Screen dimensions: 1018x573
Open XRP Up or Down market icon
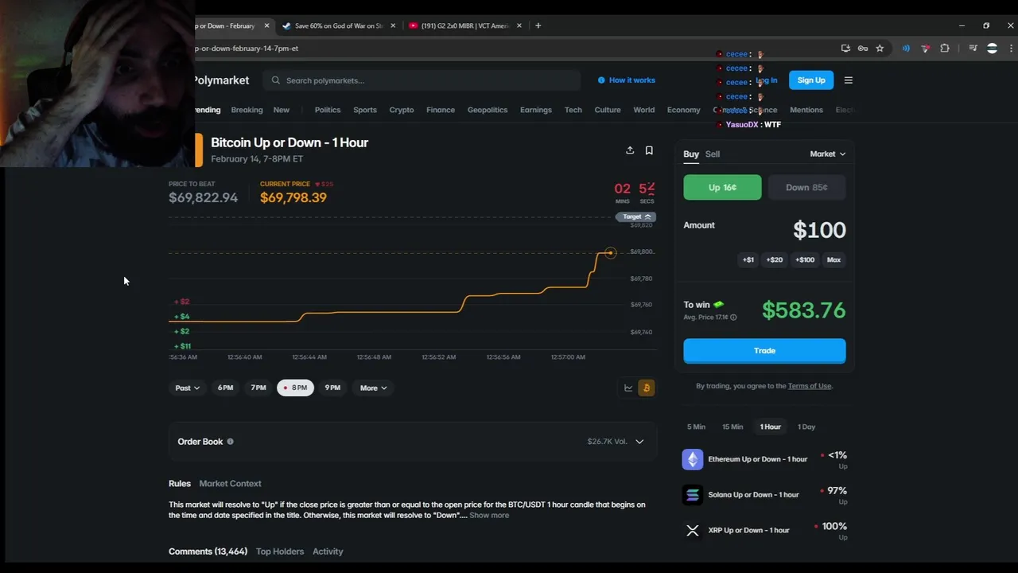pyautogui.click(x=693, y=530)
